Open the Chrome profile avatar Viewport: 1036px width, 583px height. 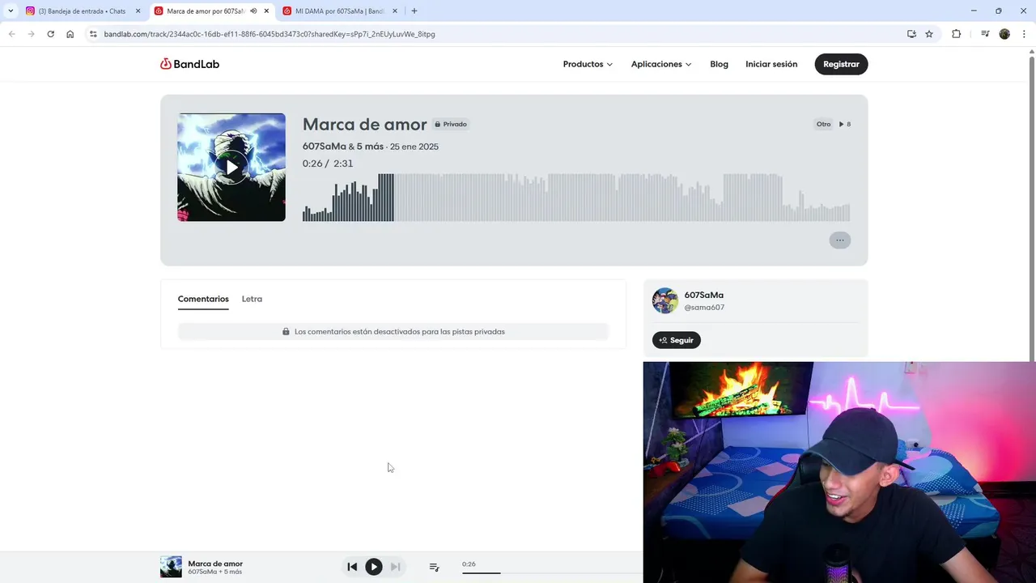click(1004, 34)
